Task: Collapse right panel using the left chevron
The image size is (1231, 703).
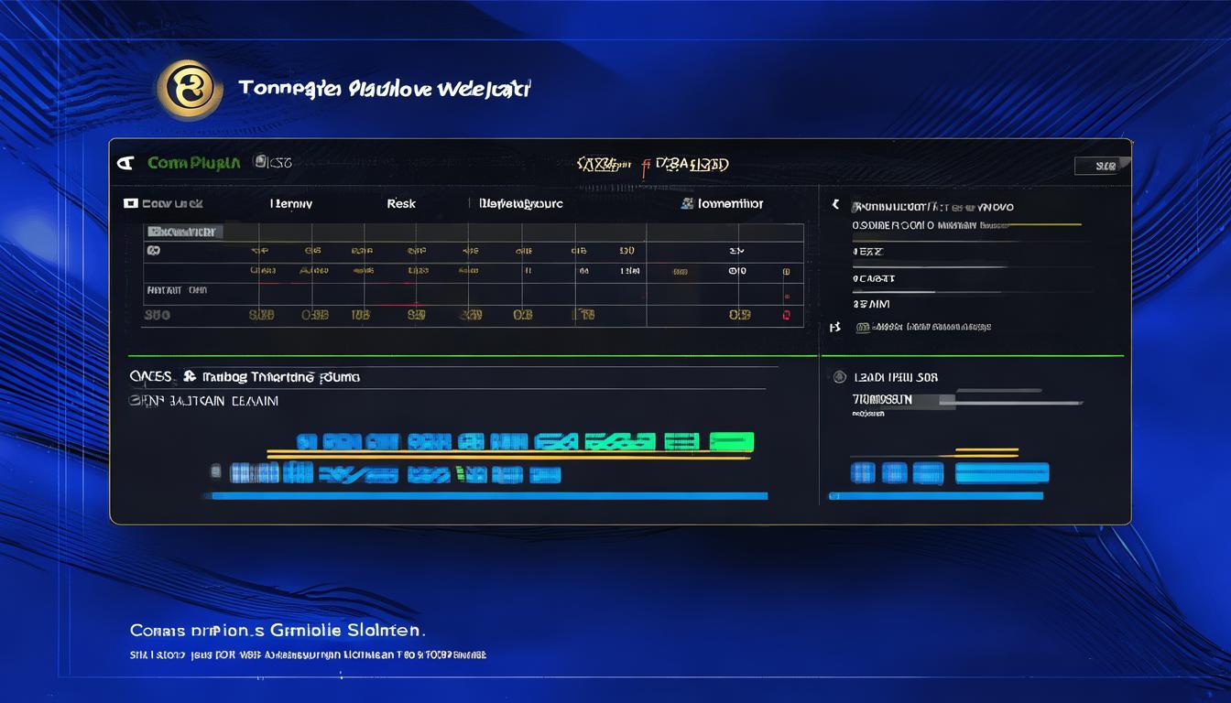Action: 834,206
